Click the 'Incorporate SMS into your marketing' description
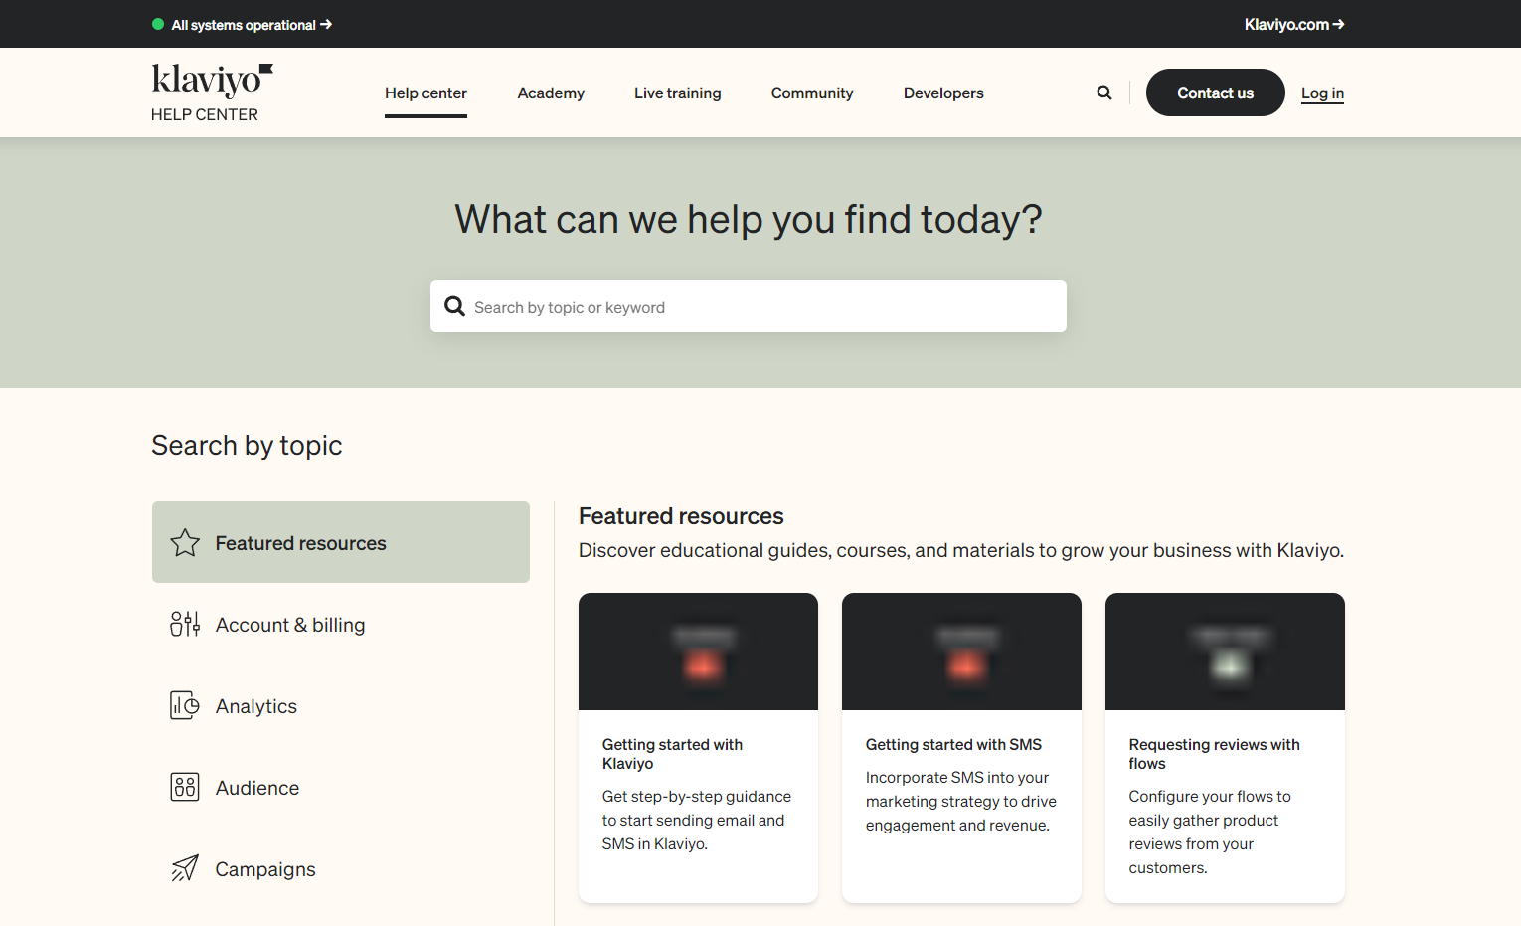Image resolution: width=1521 pixels, height=926 pixels. click(960, 801)
